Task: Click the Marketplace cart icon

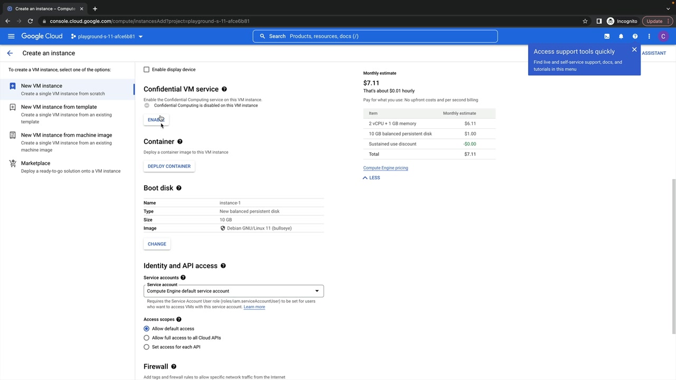Action: pos(13,164)
